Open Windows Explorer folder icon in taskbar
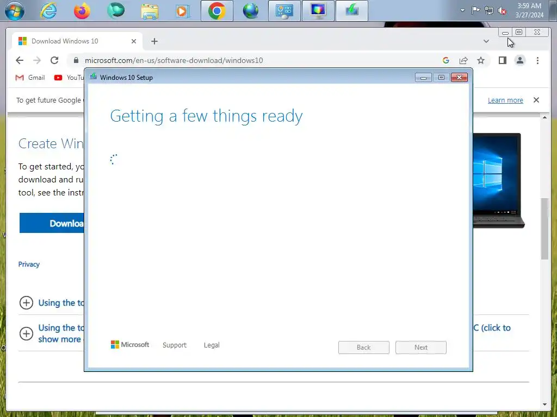This screenshot has height=417, width=557. coord(150,11)
